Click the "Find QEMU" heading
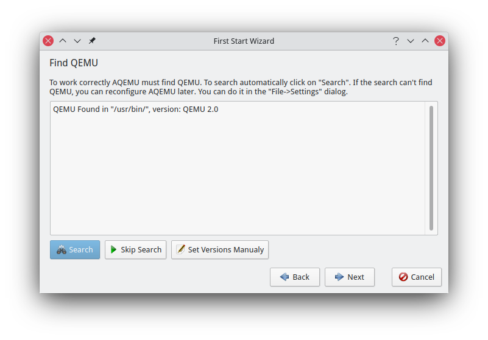488x340 pixels. pyautogui.click(x=74, y=63)
